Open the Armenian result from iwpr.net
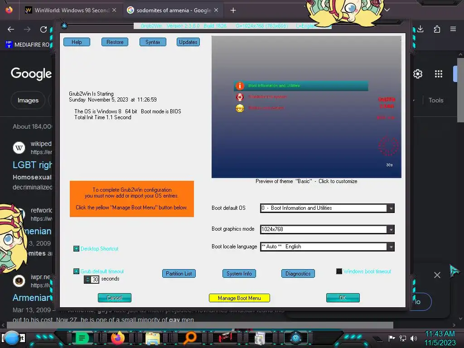Screen dimensions: 464x348 point(32,297)
